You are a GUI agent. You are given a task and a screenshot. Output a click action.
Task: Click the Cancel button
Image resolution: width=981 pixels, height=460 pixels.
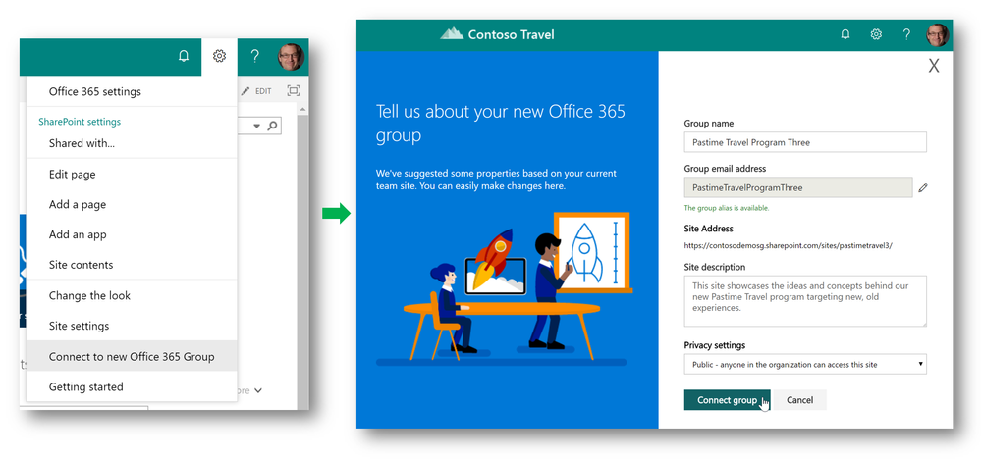[799, 400]
